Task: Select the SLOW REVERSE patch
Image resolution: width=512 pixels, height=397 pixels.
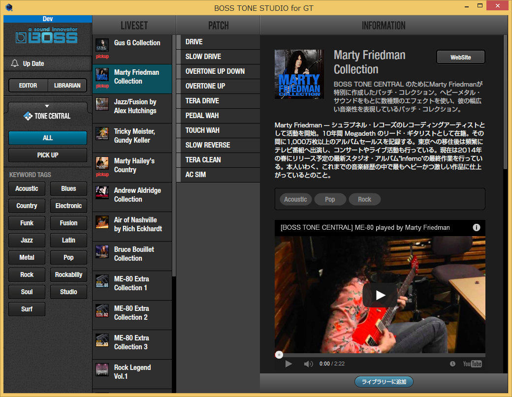Action: 218,145
